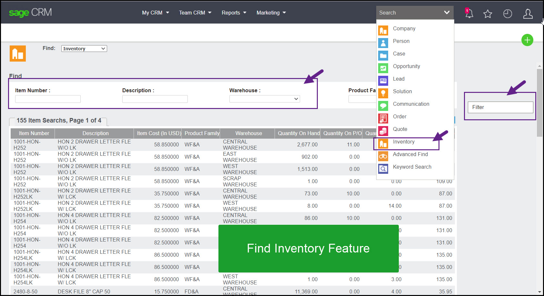Click the Communication chat icon
Screen dimensions: 544x296
coord(383,106)
